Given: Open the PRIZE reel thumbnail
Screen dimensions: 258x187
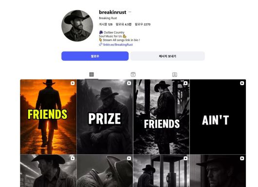Looking at the screenshot, I should [105, 117].
